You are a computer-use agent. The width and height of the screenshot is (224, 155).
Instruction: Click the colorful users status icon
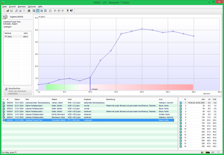[x=202, y=152]
